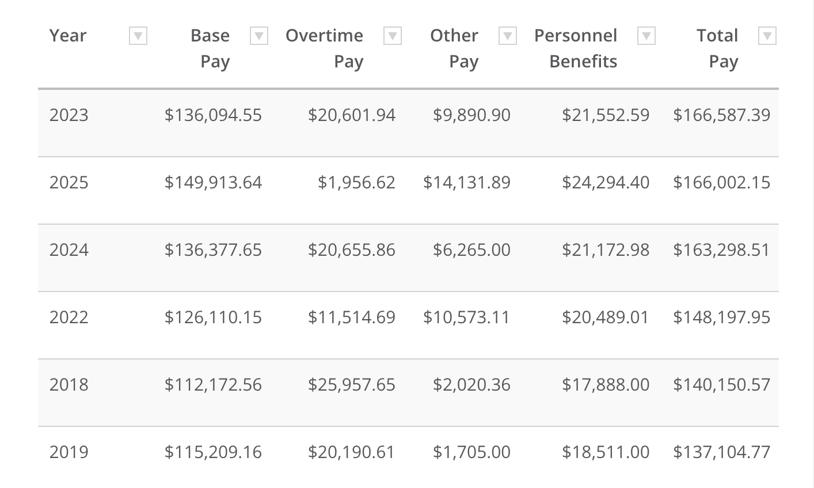Open the Year column sort dropdown
814x488 pixels.
[138, 36]
